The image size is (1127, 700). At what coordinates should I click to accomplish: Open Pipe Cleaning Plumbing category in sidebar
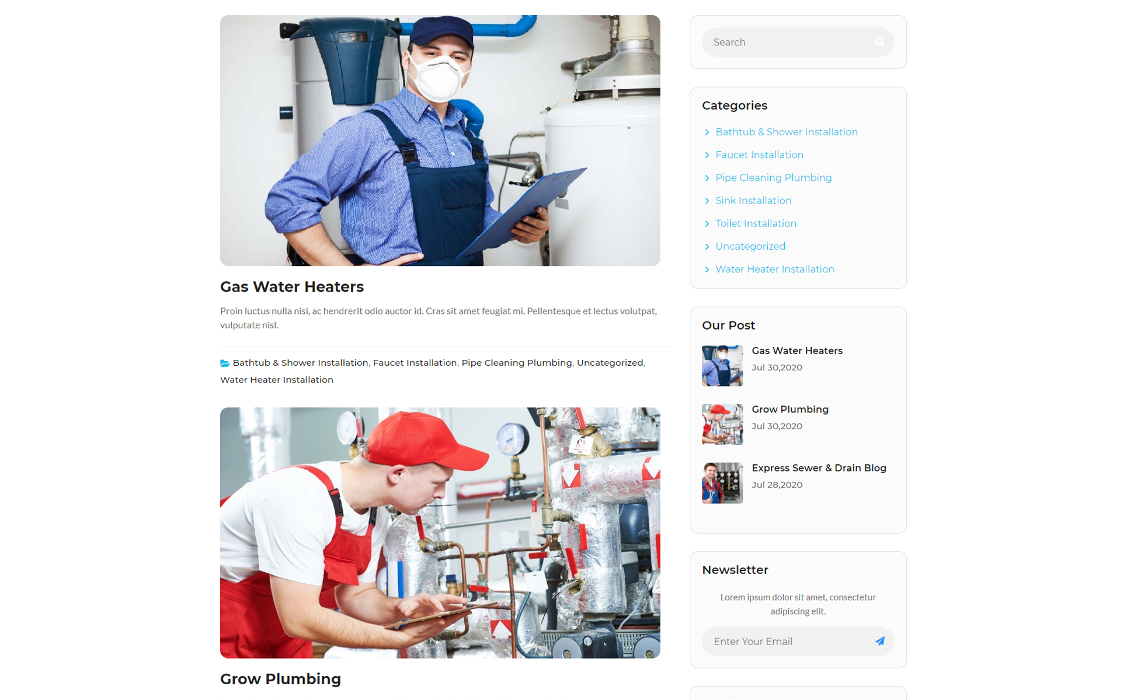coord(773,178)
